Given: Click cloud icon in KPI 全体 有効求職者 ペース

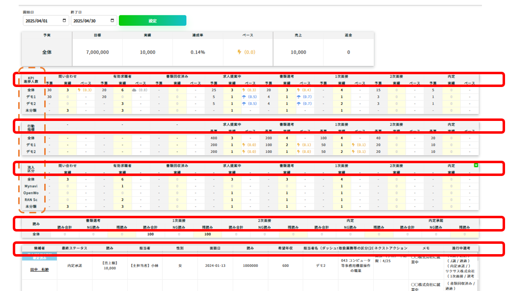Looking at the screenshot, I should tap(134, 90).
